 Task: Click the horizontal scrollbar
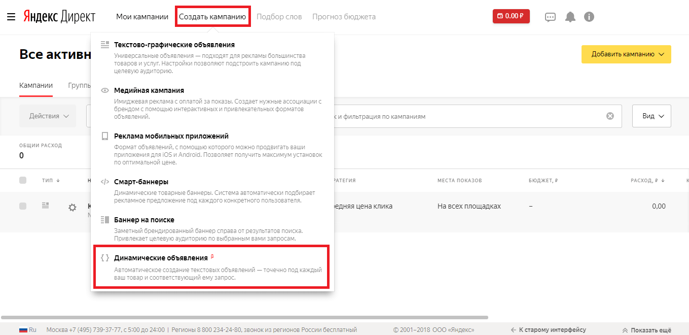(243, 317)
